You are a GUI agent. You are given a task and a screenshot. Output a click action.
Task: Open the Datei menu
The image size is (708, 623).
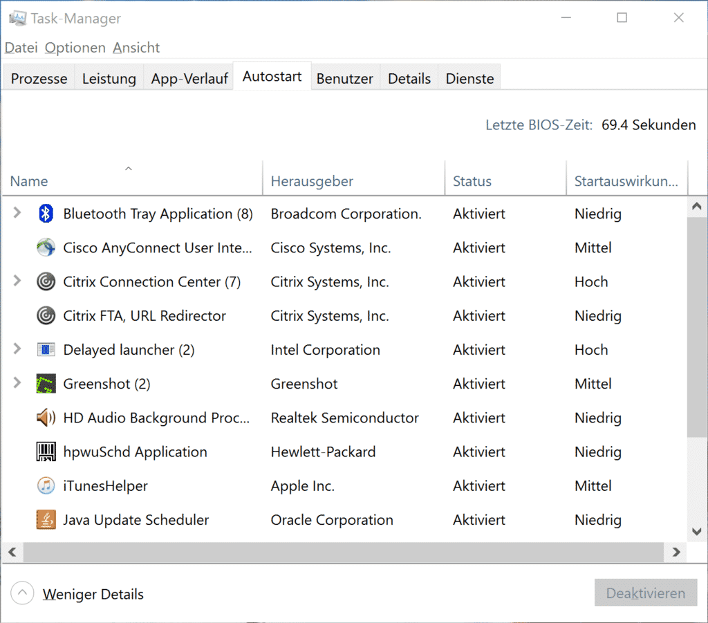[x=21, y=48]
